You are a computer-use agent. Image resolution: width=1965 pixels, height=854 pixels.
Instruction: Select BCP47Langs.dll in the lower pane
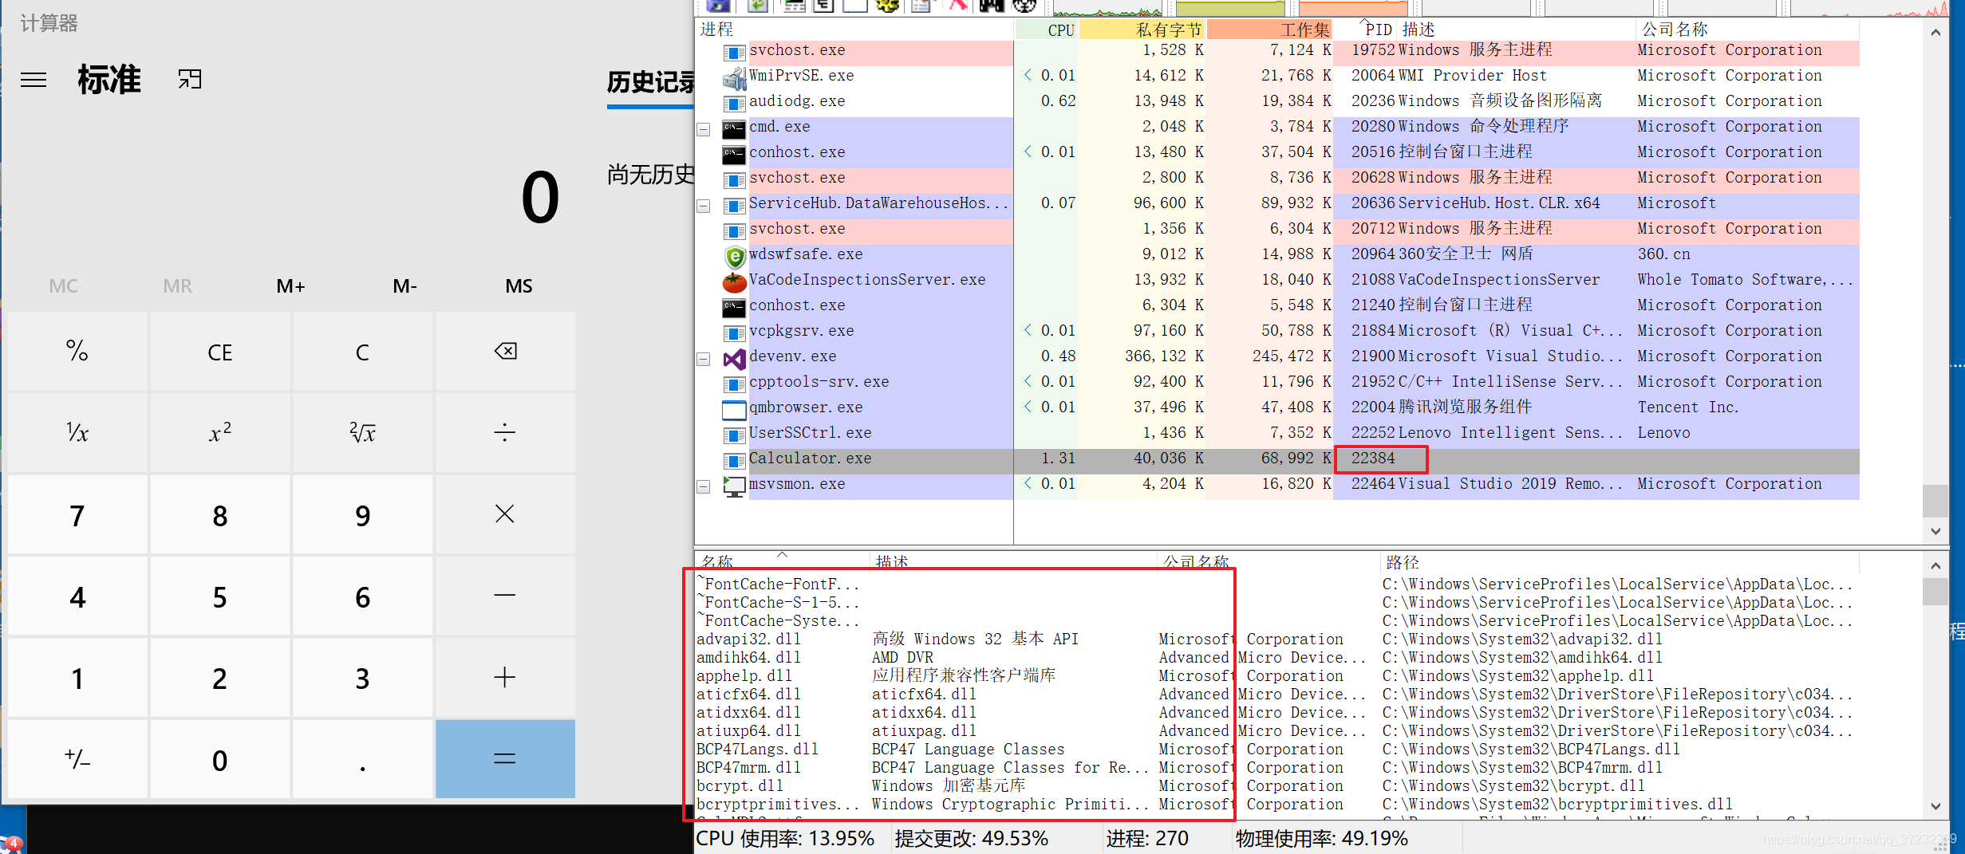pyautogui.click(x=1277, y=750)
